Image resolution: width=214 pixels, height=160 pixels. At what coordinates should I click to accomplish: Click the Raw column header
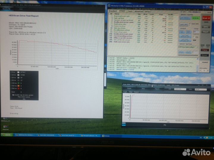(x=161, y=15)
